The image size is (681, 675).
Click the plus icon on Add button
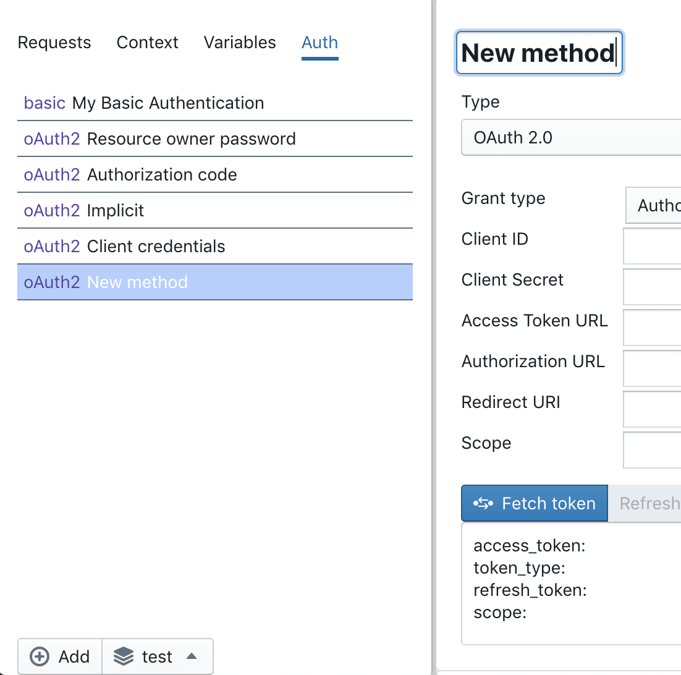point(40,656)
